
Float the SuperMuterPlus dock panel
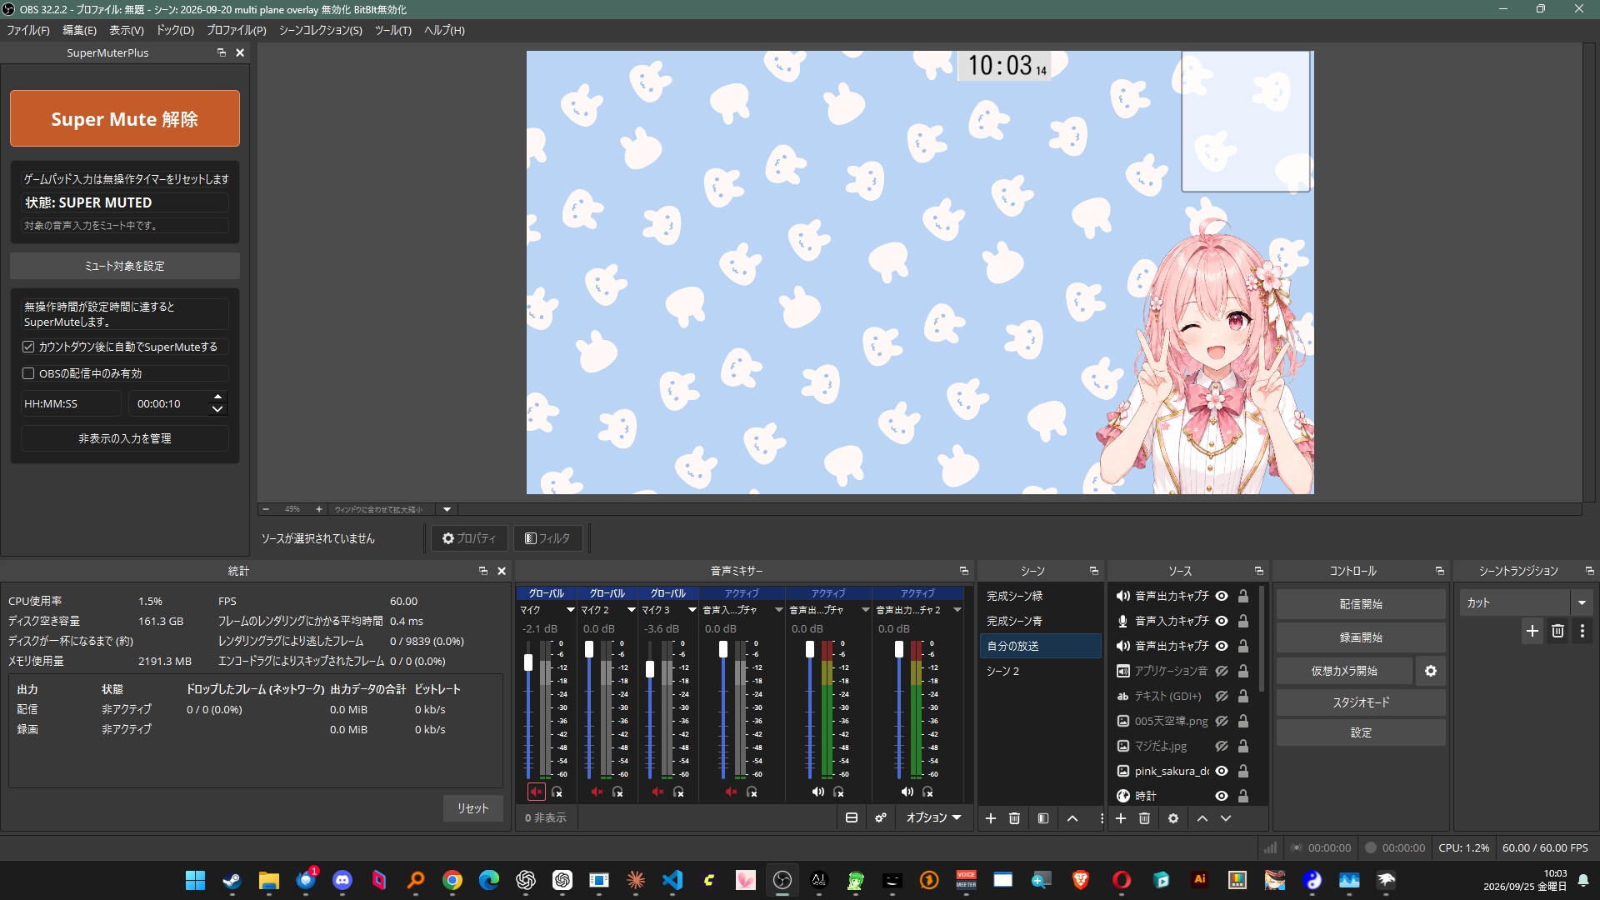(221, 52)
